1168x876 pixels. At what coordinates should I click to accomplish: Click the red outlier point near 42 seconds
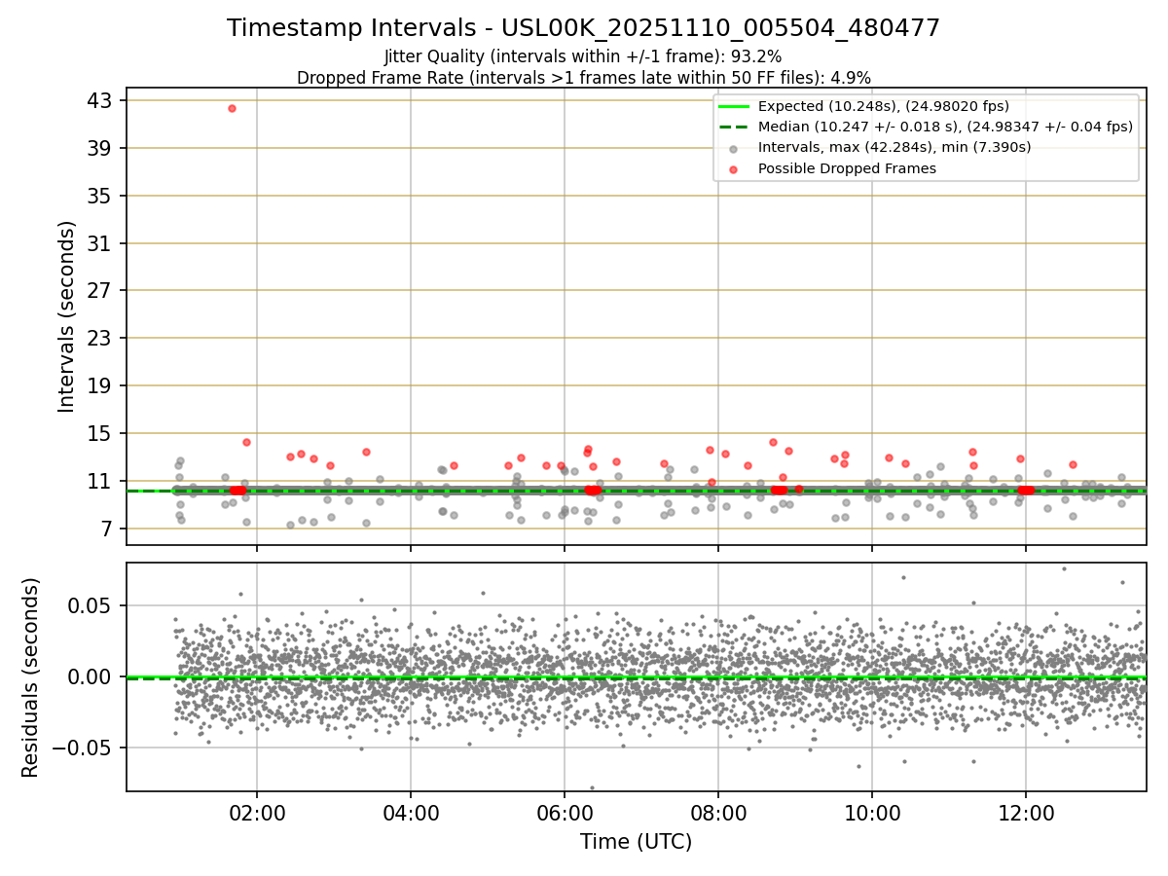232,108
